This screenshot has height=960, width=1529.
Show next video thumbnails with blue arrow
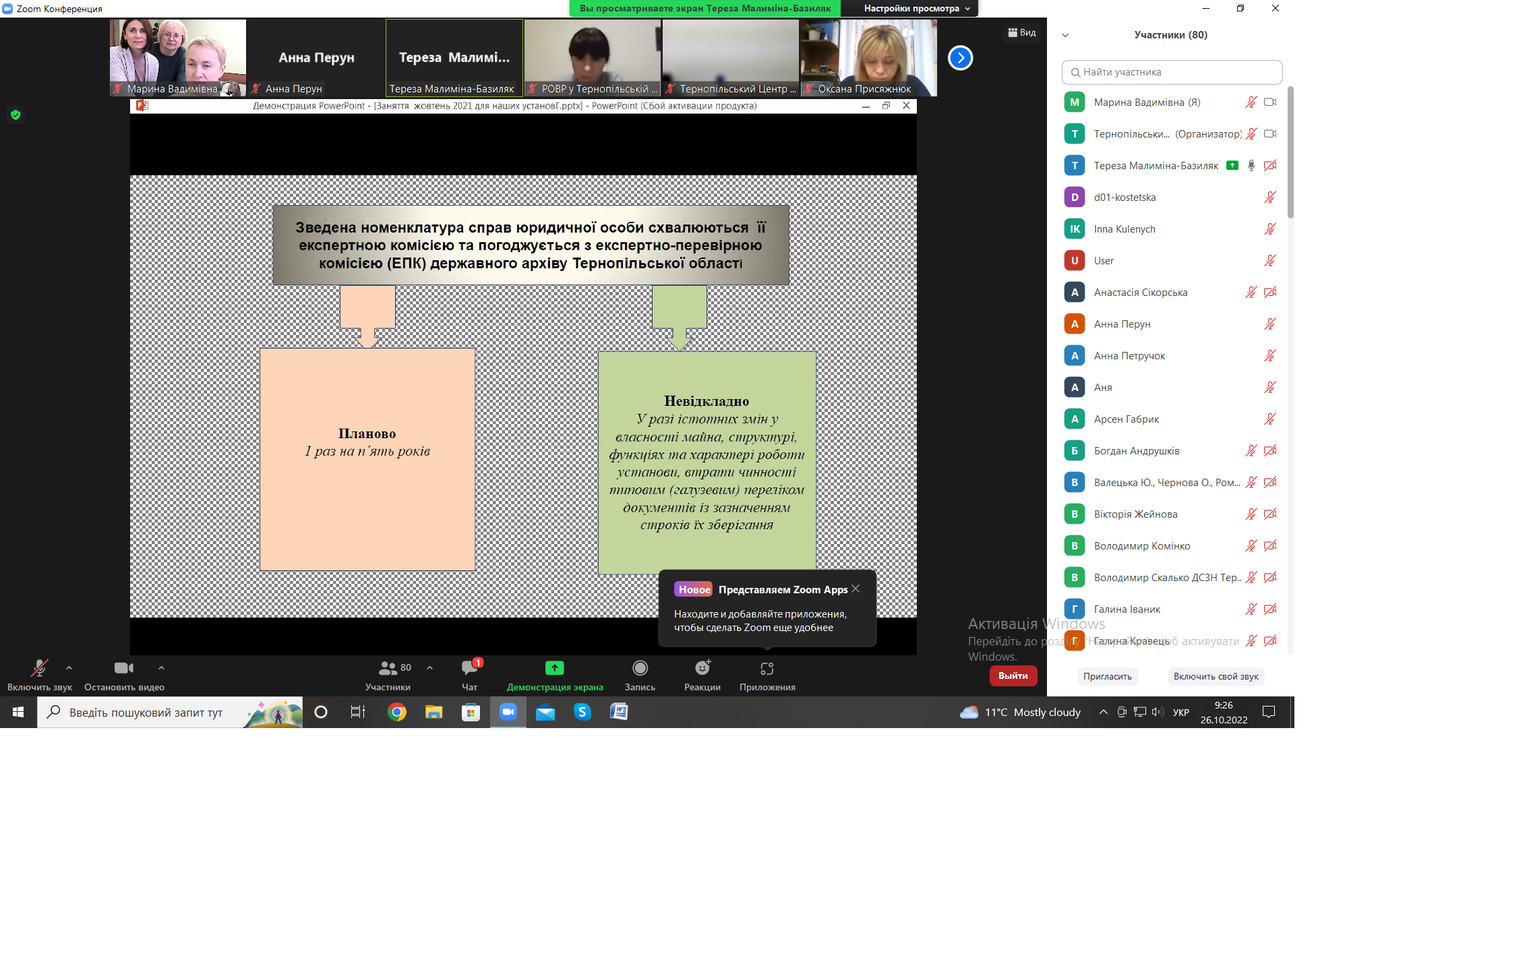tap(960, 58)
